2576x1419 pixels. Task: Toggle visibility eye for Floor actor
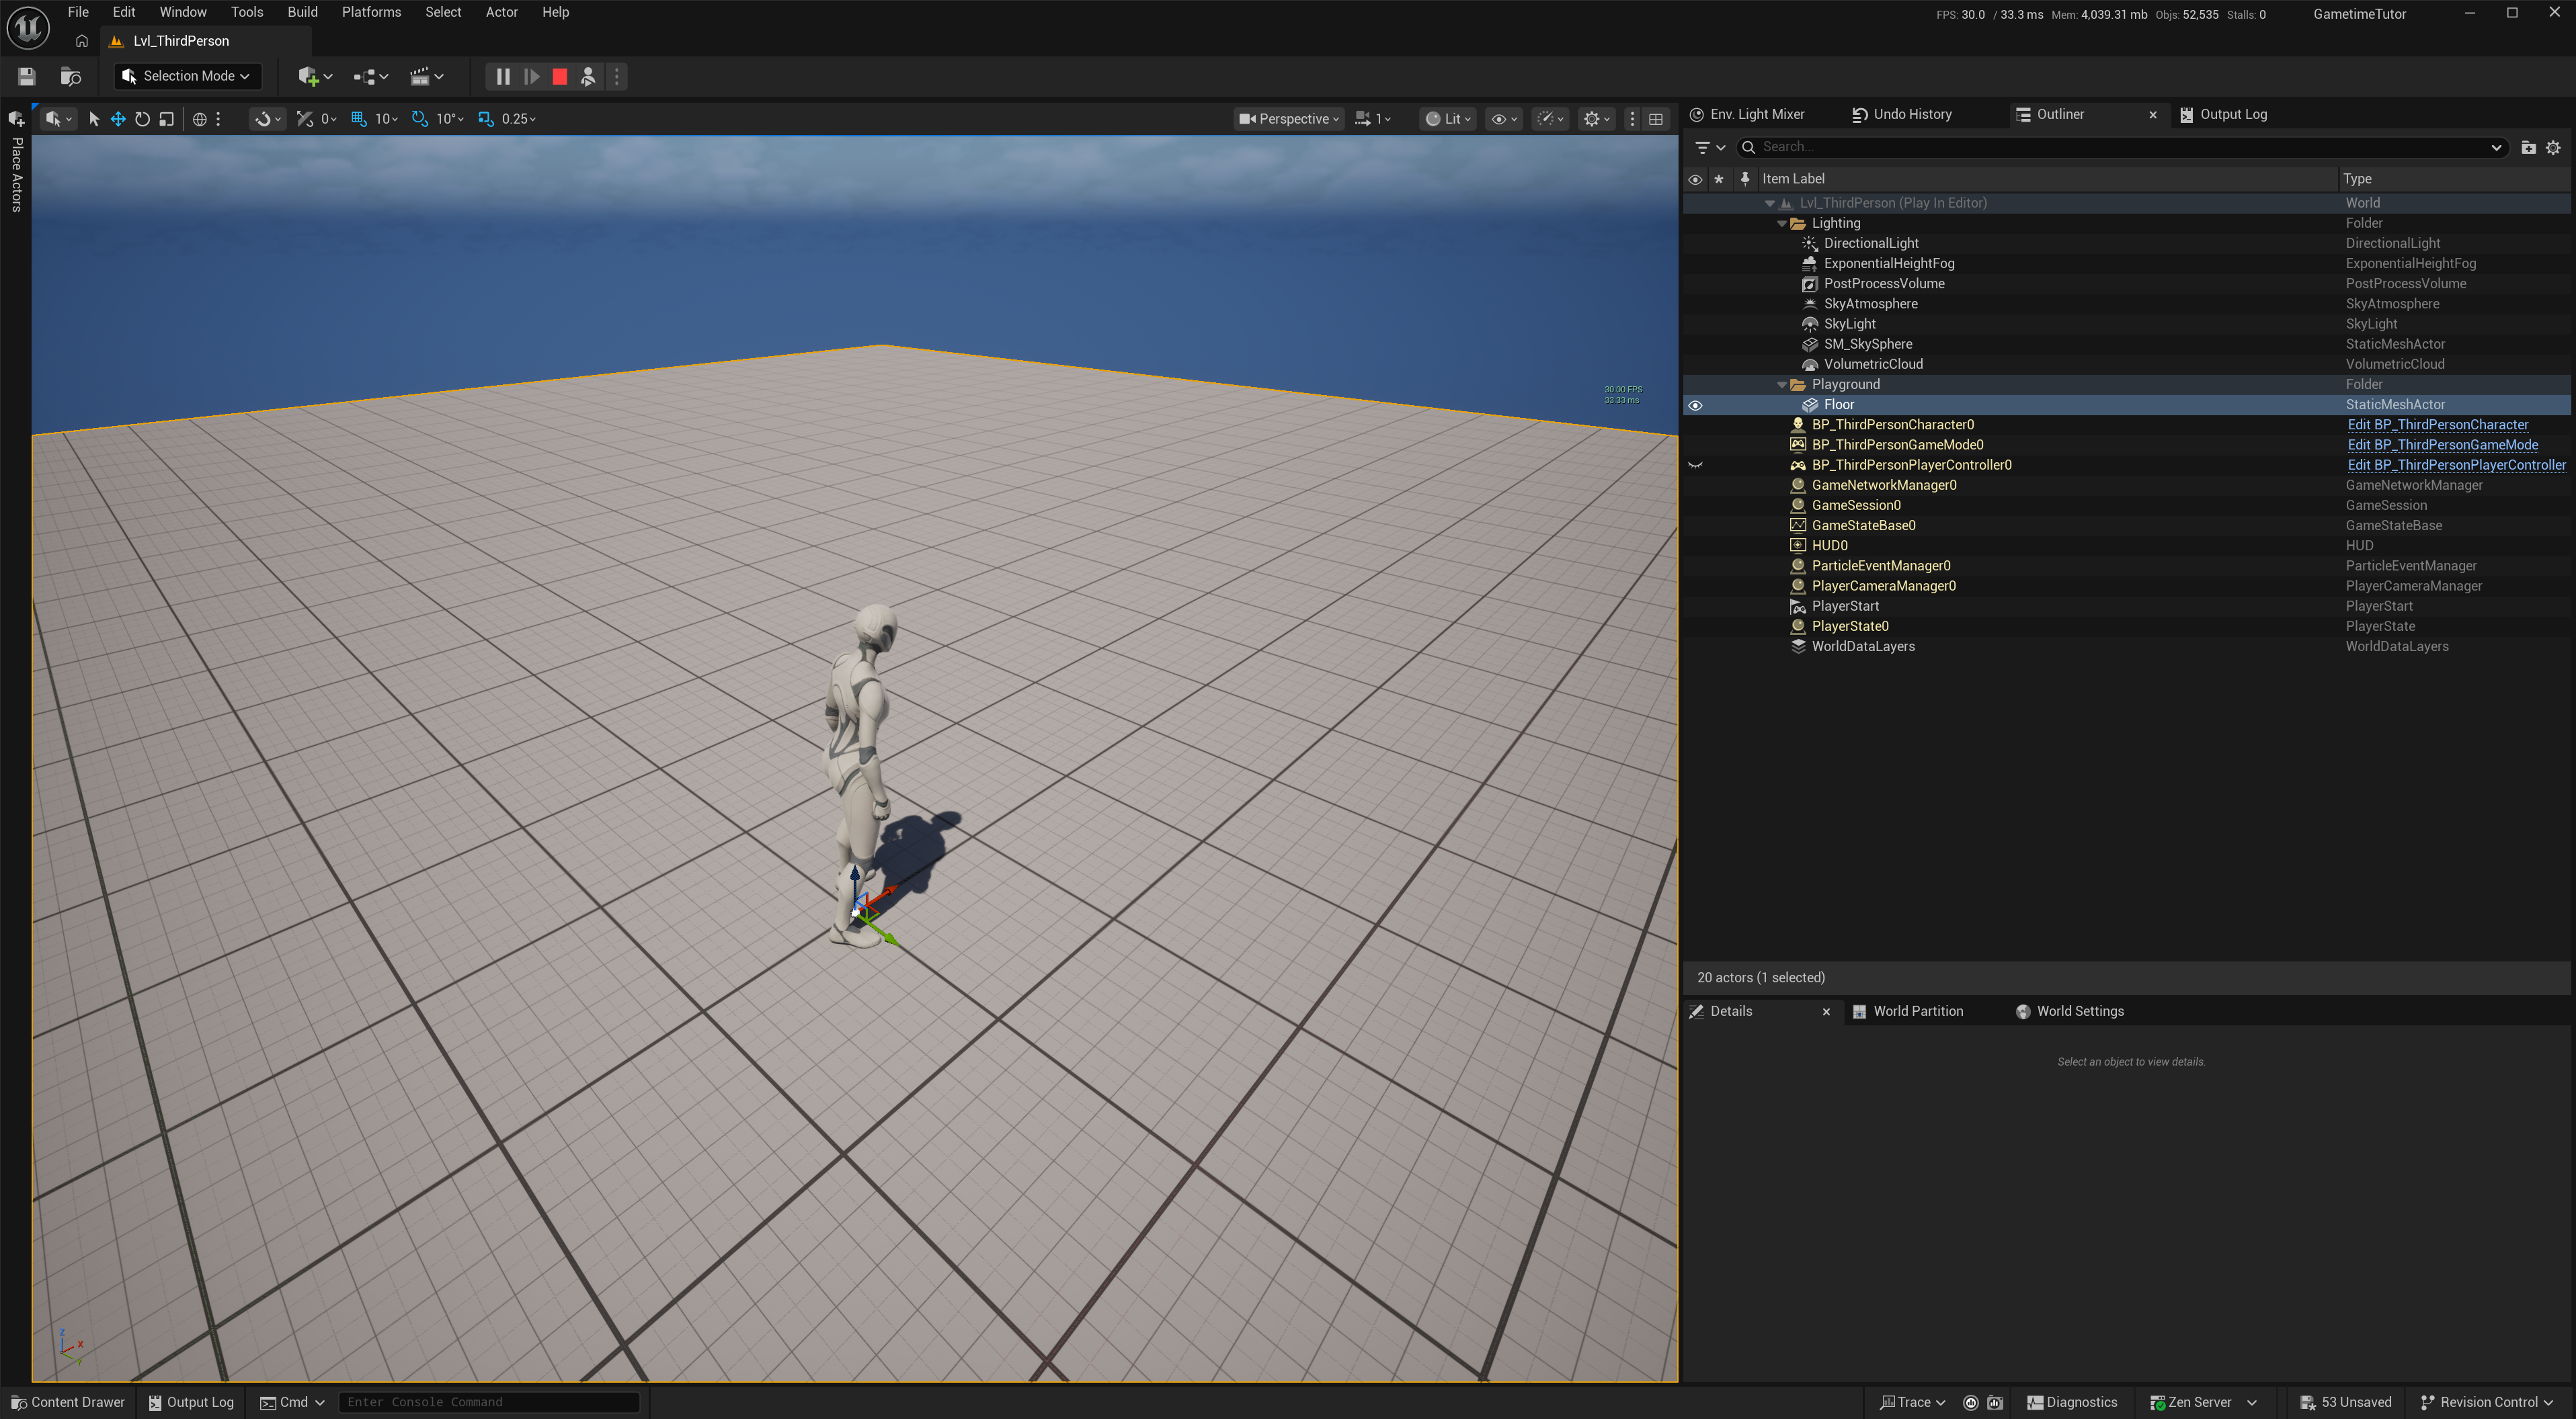tap(1695, 404)
